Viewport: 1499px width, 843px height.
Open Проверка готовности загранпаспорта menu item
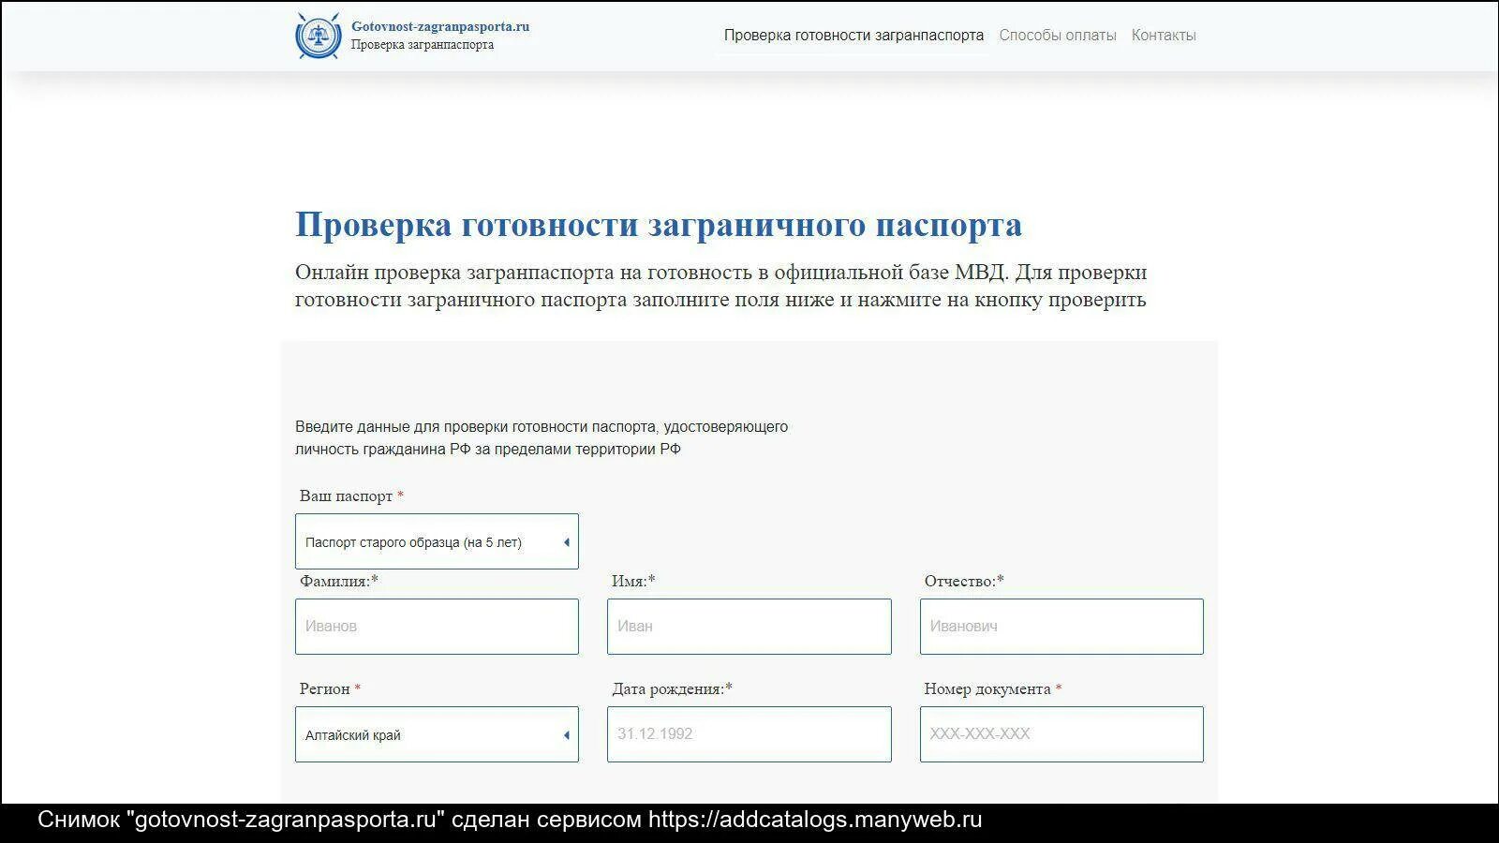coord(853,36)
